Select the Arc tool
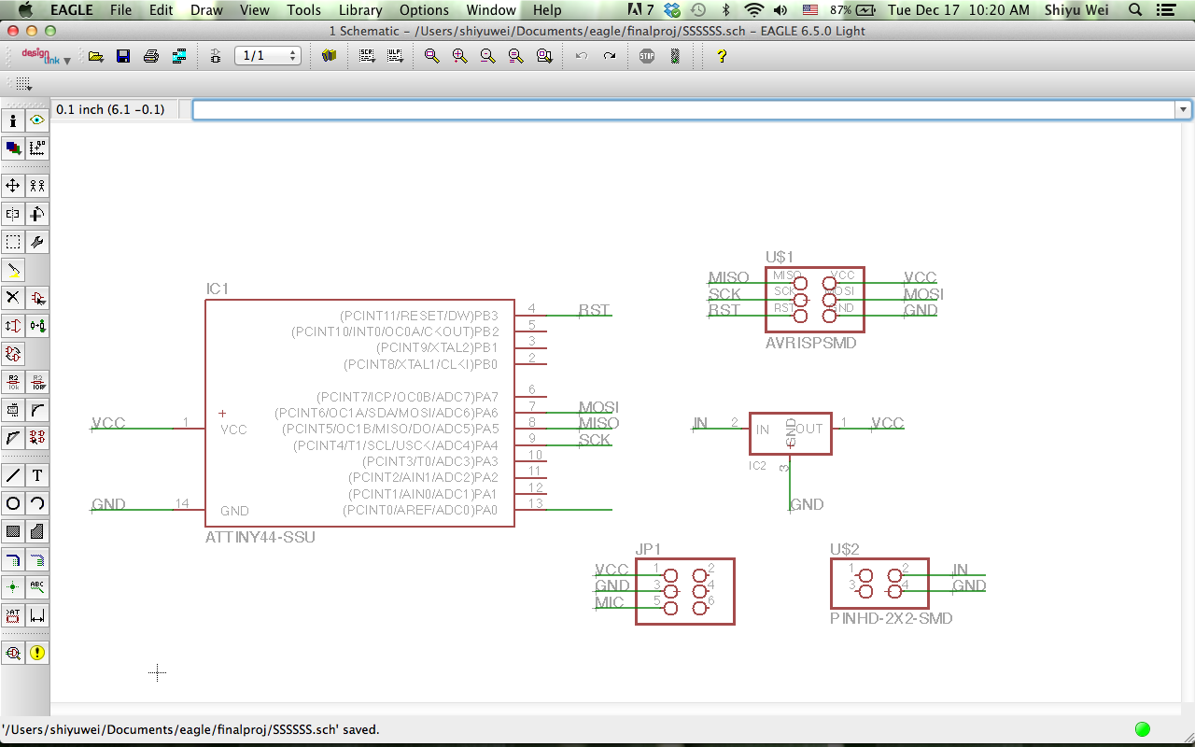Screen dimensions: 1195x747 tap(37, 503)
